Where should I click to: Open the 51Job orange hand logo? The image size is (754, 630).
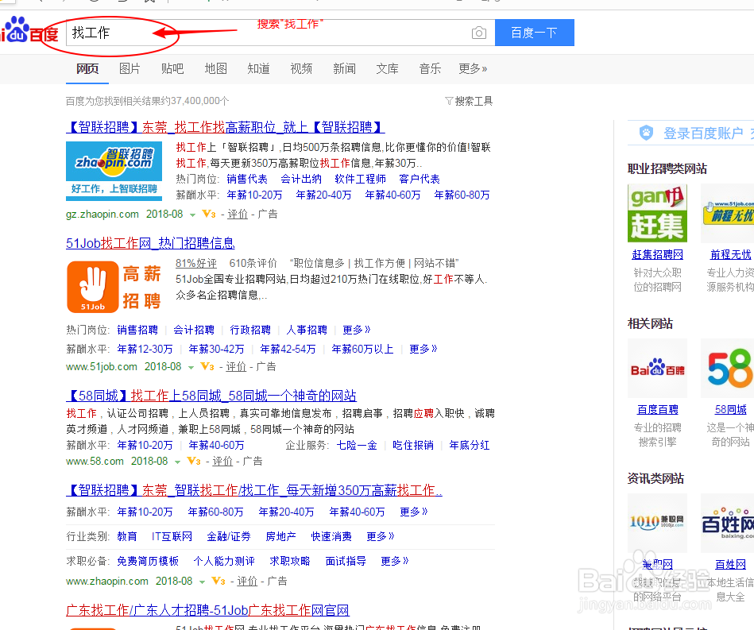93,287
